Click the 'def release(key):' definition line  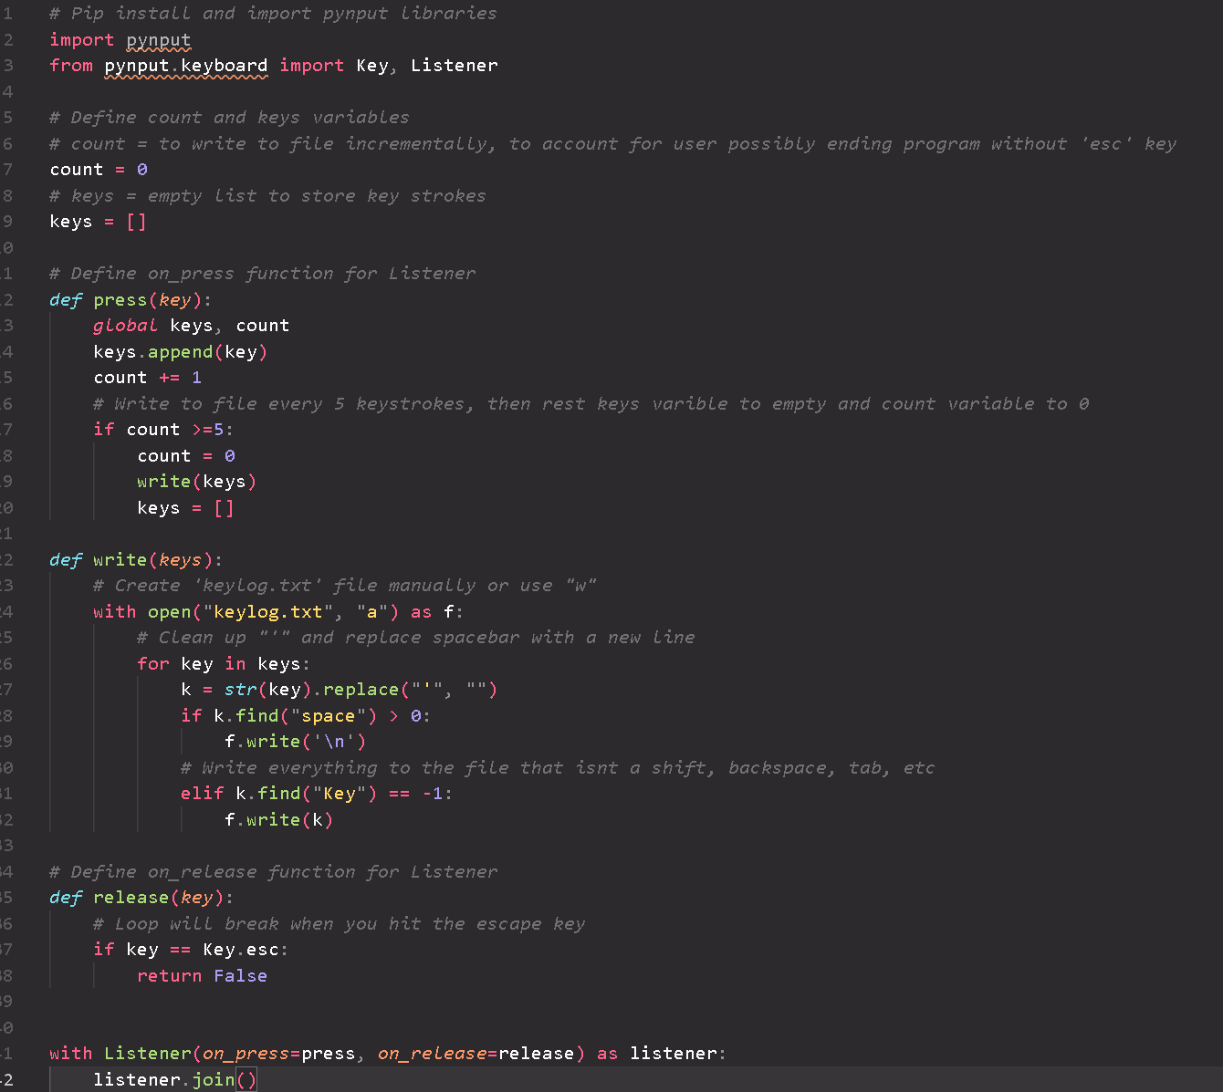(x=141, y=898)
